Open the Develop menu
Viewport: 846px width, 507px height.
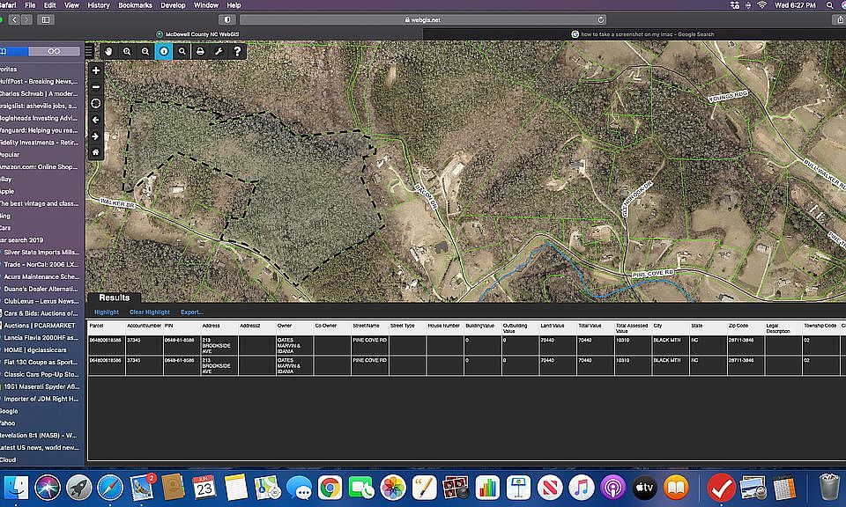tap(173, 5)
